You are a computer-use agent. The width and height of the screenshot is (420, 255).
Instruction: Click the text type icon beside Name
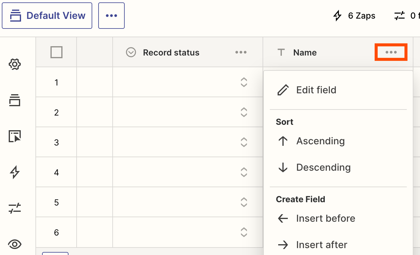pyautogui.click(x=281, y=52)
